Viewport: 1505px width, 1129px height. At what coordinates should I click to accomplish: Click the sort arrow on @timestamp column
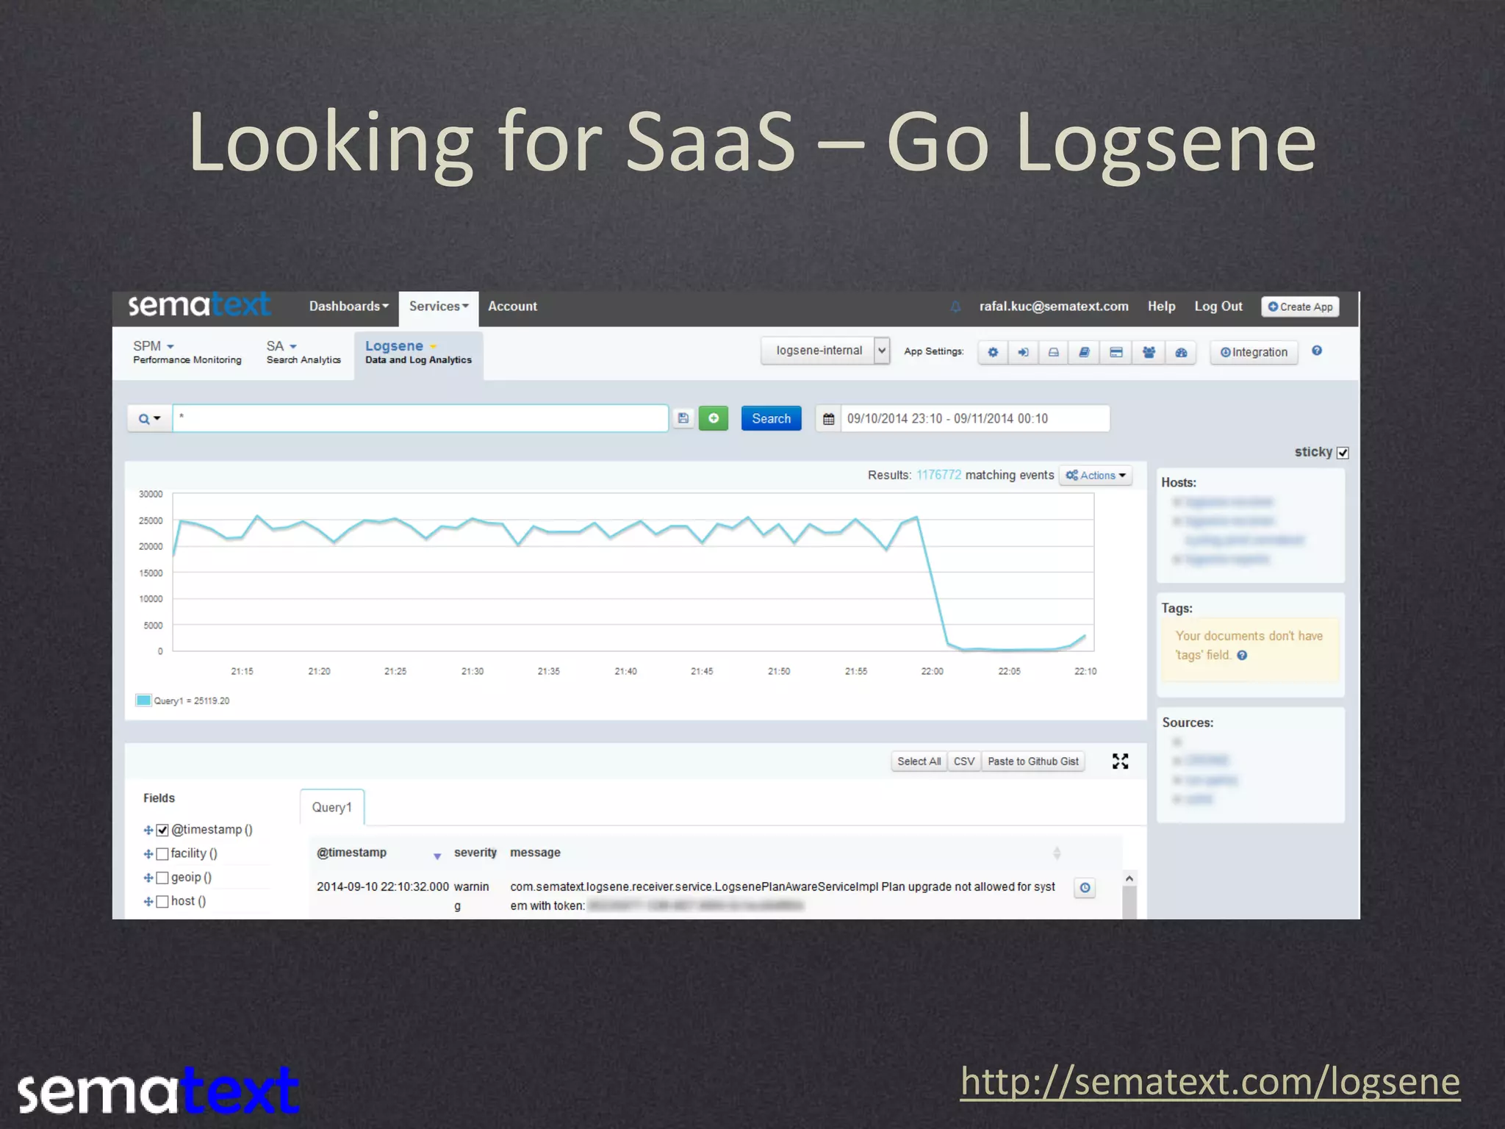pyautogui.click(x=437, y=856)
